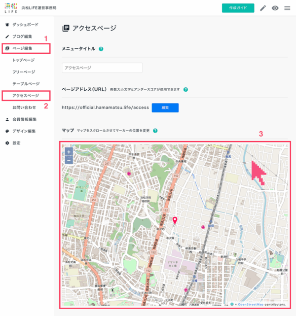Image resolution: width=296 pixels, height=316 pixels.
Task: Click the pencil edit icon in header
Action: tap(263, 8)
